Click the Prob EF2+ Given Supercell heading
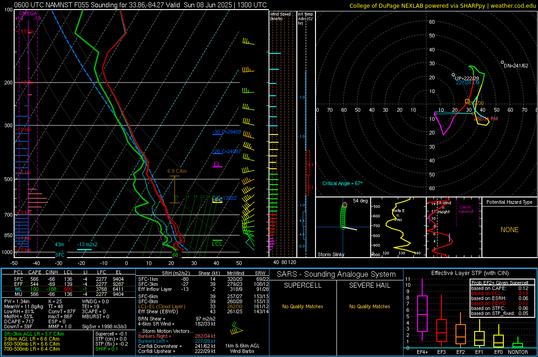The height and width of the screenshot is (357, 538). tap(500, 283)
